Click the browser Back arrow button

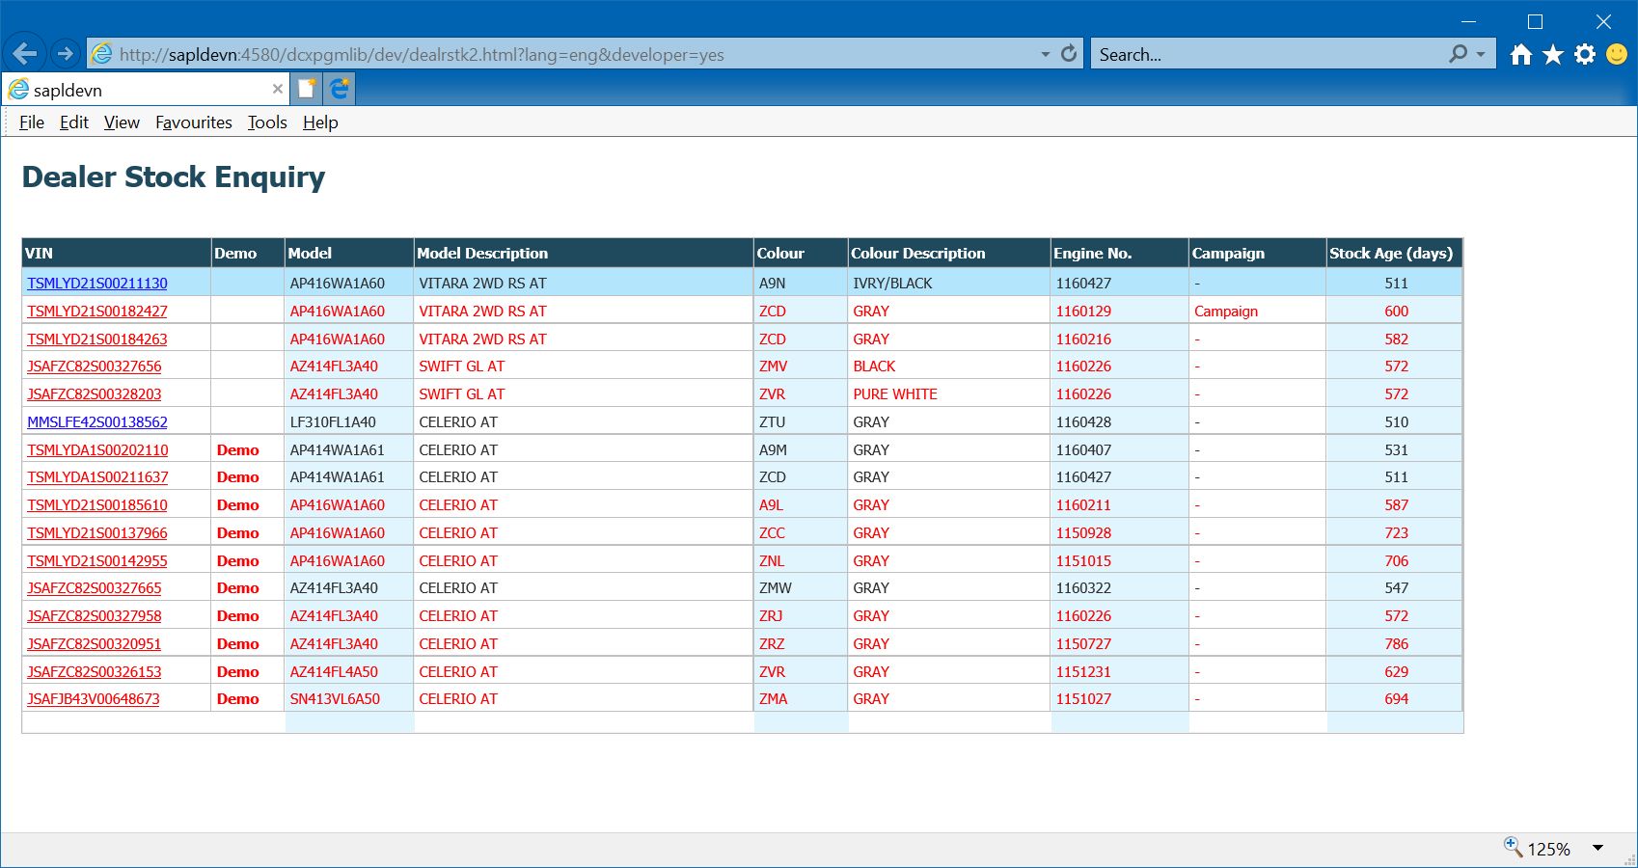coord(25,54)
